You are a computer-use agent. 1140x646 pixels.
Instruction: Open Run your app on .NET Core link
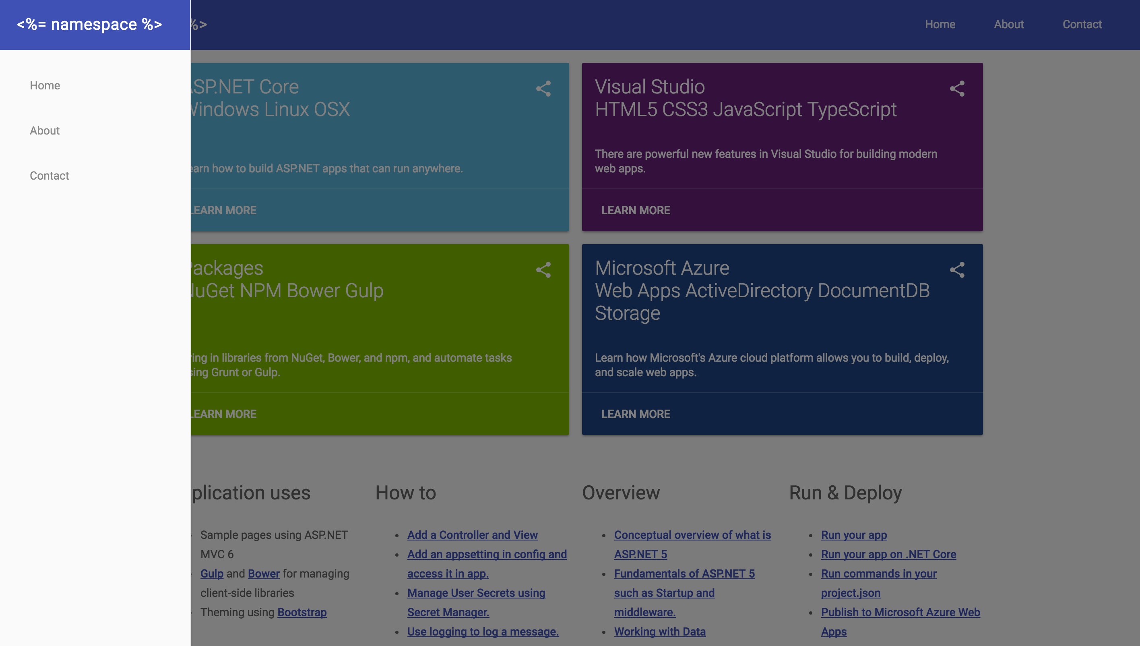pyautogui.click(x=888, y=554)
